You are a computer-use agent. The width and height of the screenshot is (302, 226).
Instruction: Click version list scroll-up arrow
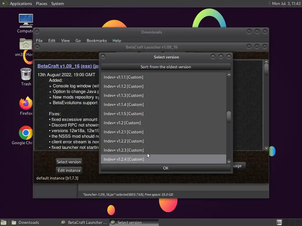point(229,75)
